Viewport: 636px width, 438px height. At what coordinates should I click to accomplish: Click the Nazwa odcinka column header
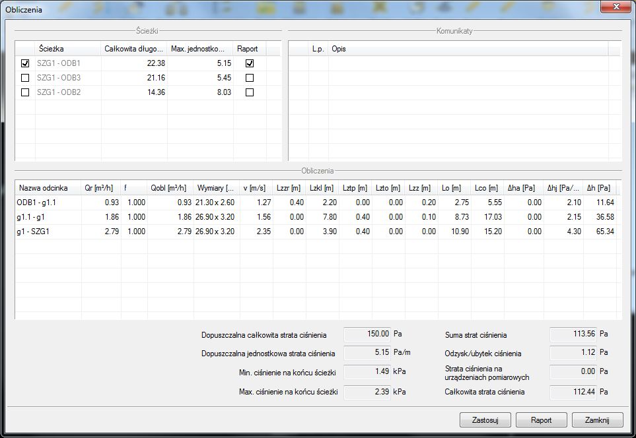(x=48, y=188)
